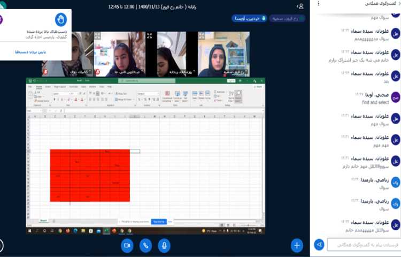Open the Excel number format combo box
Viewport: 401px width, 257px height.
[x=148, y=94]
